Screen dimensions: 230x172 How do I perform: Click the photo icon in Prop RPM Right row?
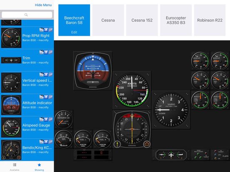pyautogui.click(x=42, y=29)
